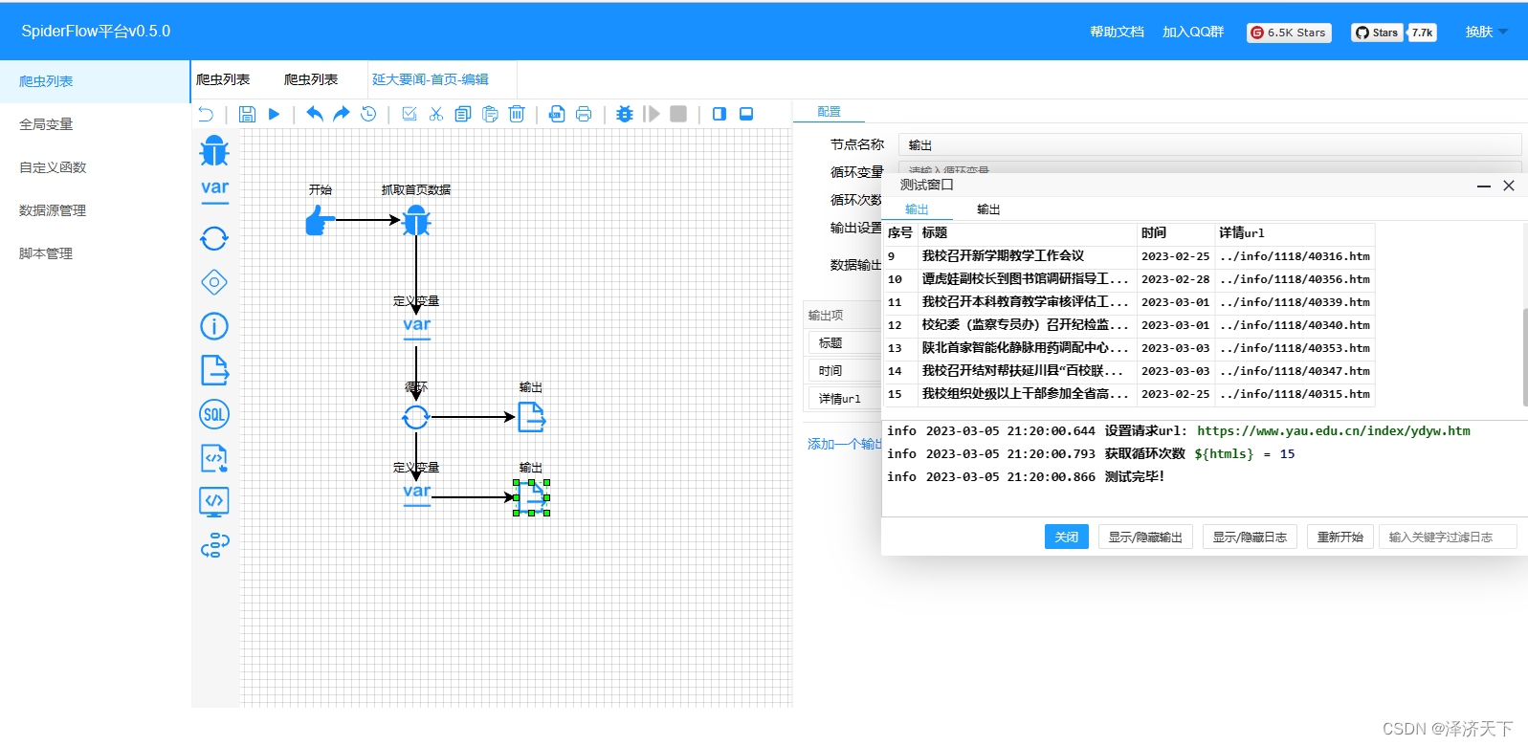
Task: Focus the log keyword filter input
Action: pos(1448,537)
